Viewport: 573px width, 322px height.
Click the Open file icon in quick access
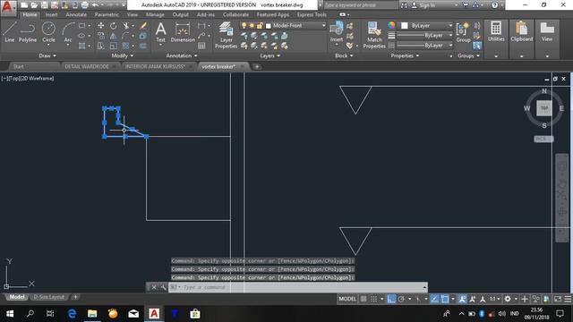(x=34, y=5)
